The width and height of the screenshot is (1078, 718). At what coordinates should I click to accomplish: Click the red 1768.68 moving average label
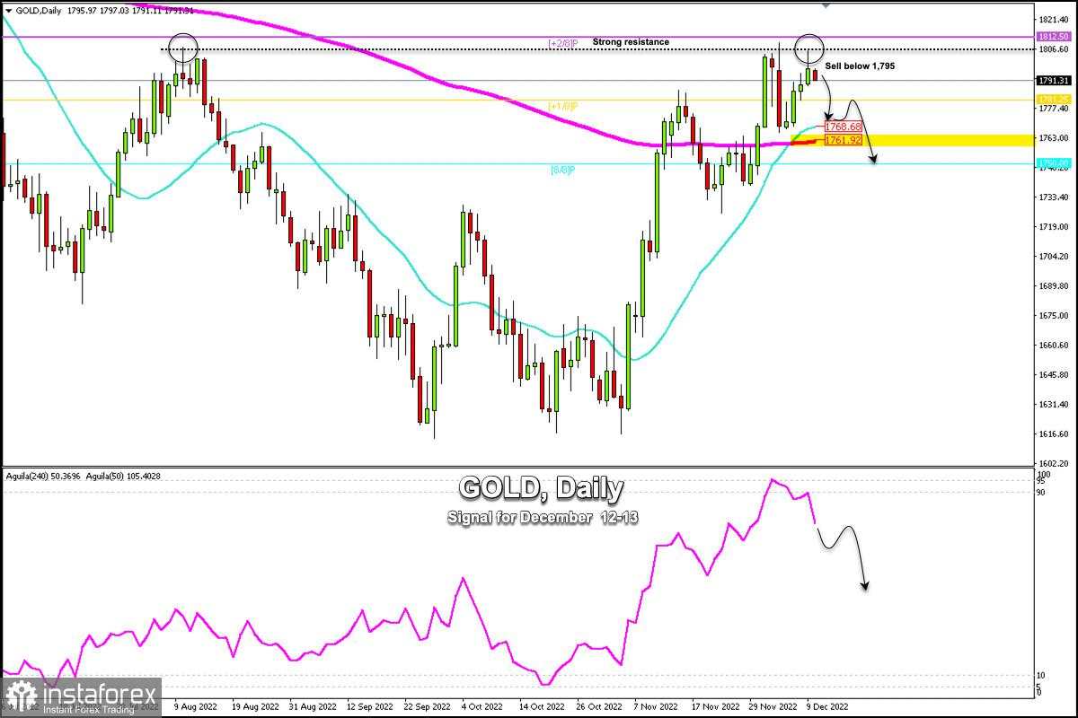[x=844, y=127]
